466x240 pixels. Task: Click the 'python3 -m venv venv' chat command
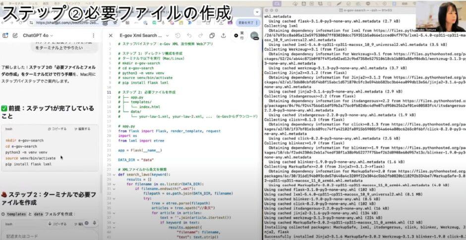coord(26,153)
